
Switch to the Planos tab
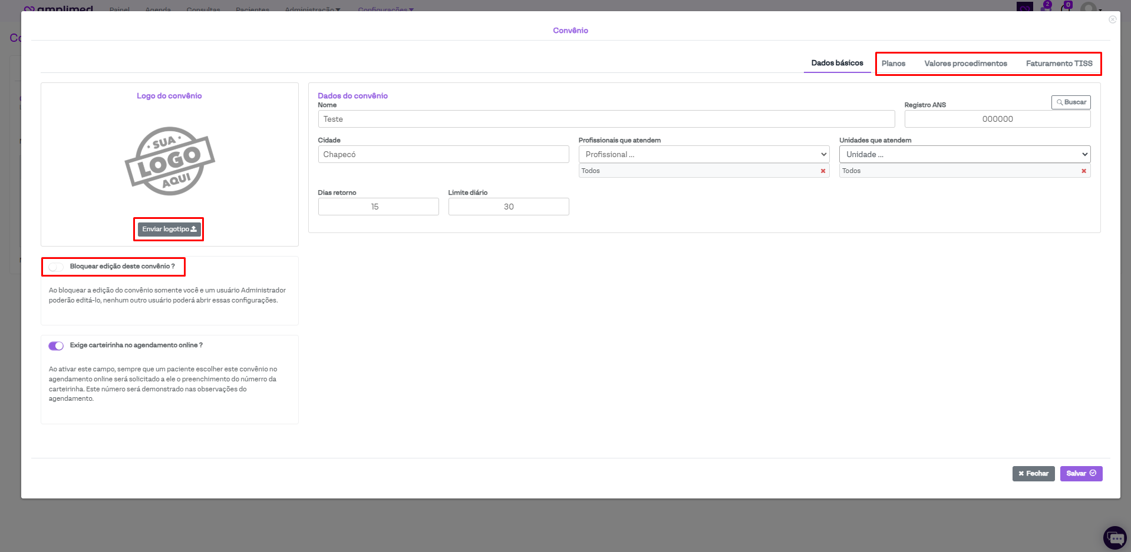tap(893, 64)
